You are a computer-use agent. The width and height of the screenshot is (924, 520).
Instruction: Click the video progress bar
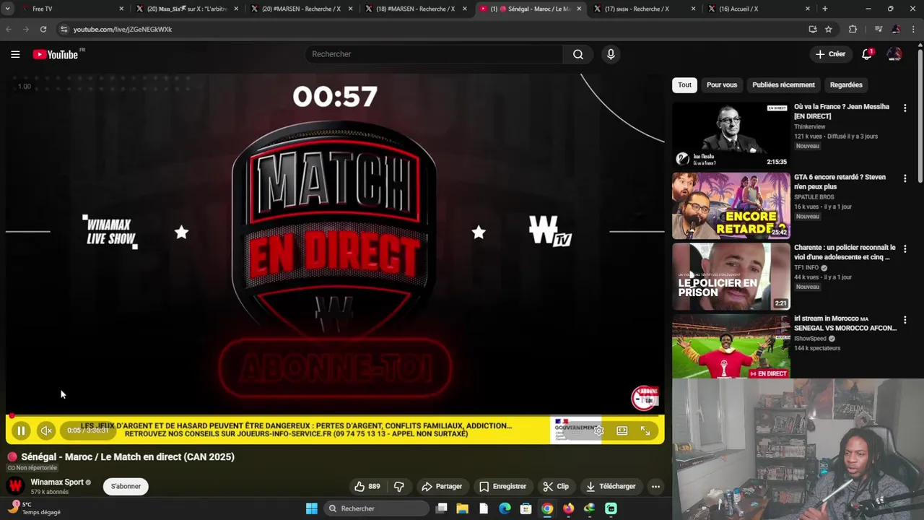click(335, 416)
